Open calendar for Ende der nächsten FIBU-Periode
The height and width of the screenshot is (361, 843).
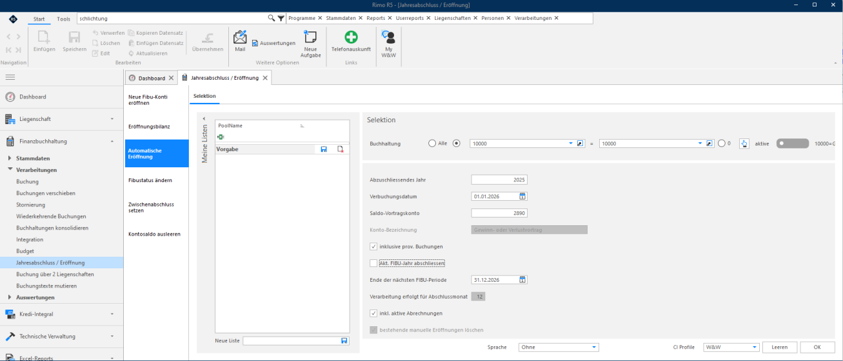click(x=522, y=280)
